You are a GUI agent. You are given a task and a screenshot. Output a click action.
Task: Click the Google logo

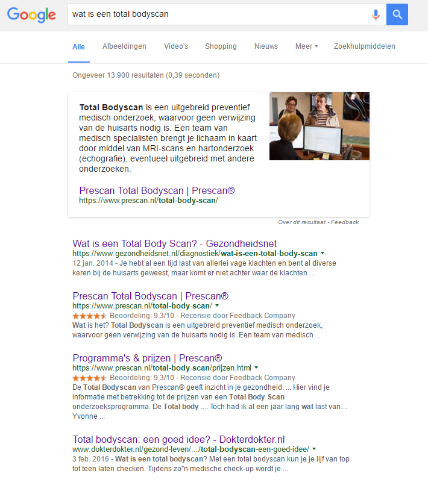point(31,15)
